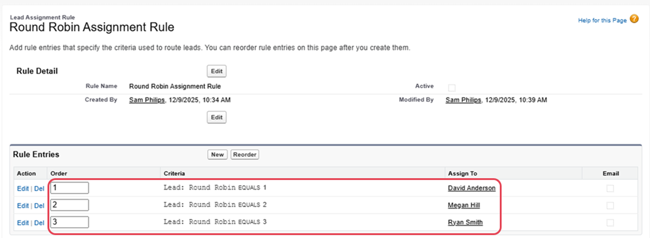Viewport: 650px width, 238px height.
Task: Open the Help for this Page link
Action: 602,21
